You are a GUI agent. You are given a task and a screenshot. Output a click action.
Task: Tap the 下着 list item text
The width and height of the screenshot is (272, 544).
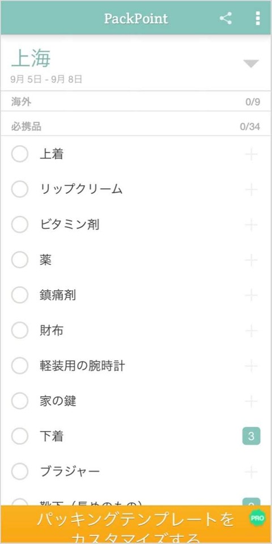click(52, 436)
